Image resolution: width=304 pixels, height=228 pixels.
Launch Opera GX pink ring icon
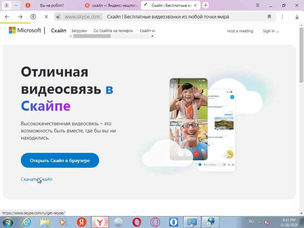click(155, 222)
